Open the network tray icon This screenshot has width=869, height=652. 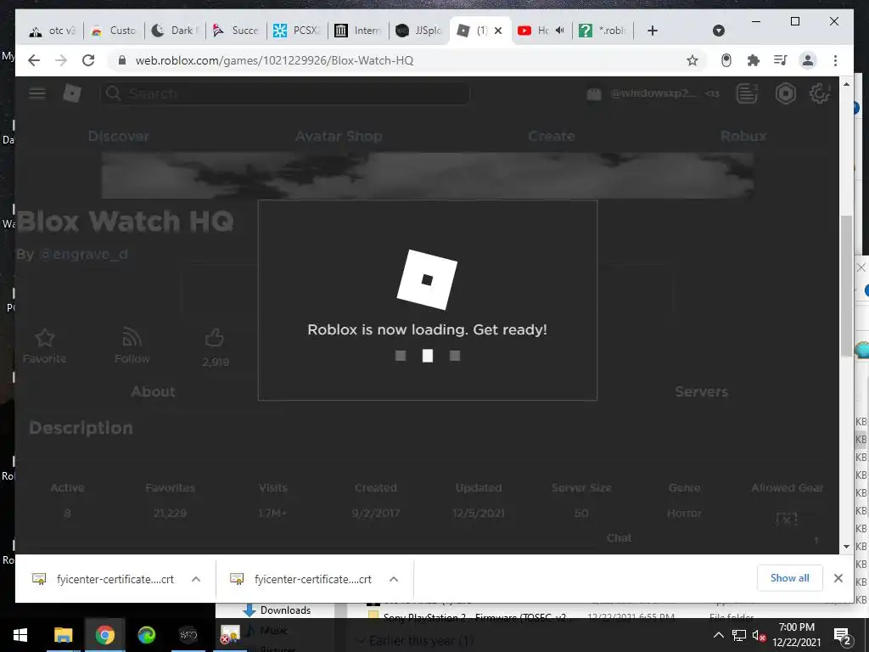pos(738,635)
